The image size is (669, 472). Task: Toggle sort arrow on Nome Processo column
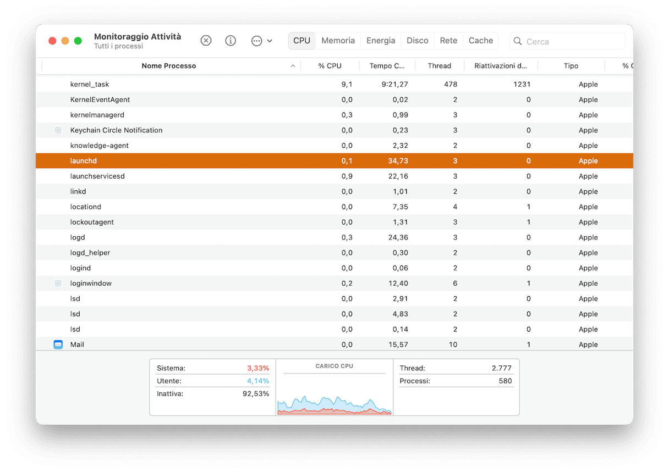pos(292,66)
